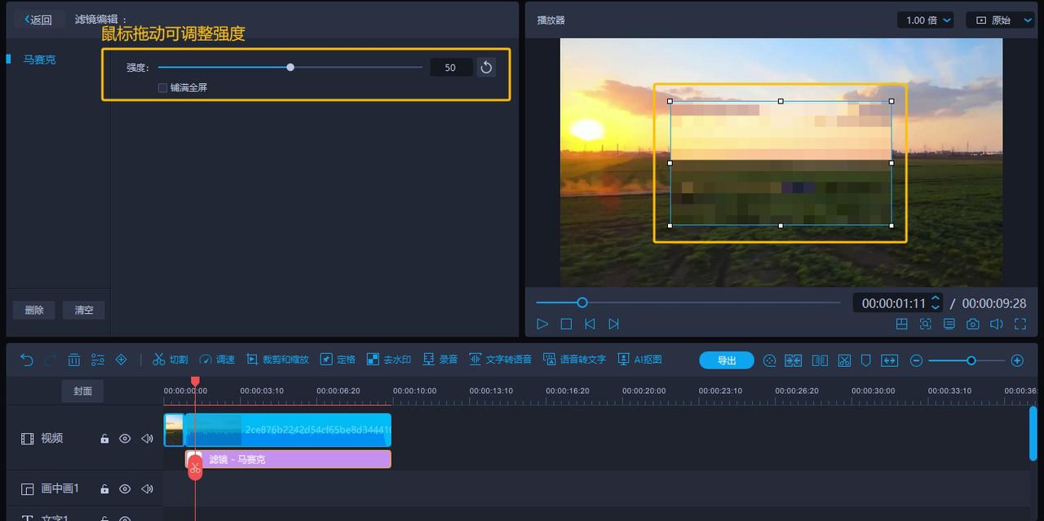The width and height of the screenshot is (1044, 521).
Task: Click the subtitle panel icon in player
Action: [x=949, y=324]
